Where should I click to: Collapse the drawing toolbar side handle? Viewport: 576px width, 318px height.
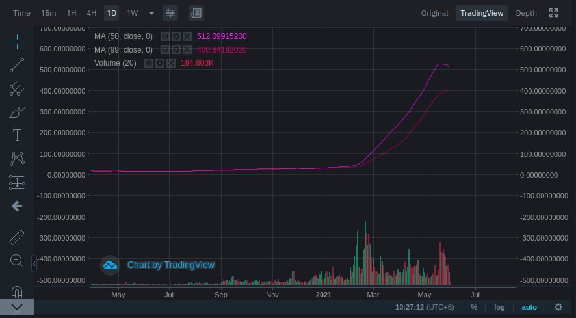[x=34, y=263]
